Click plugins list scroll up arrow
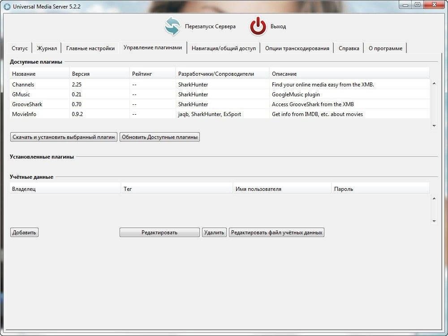 point(434,83)
